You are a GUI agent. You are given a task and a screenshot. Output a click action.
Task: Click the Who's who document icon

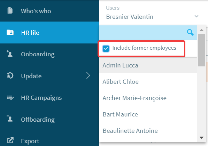coord(10,10)
